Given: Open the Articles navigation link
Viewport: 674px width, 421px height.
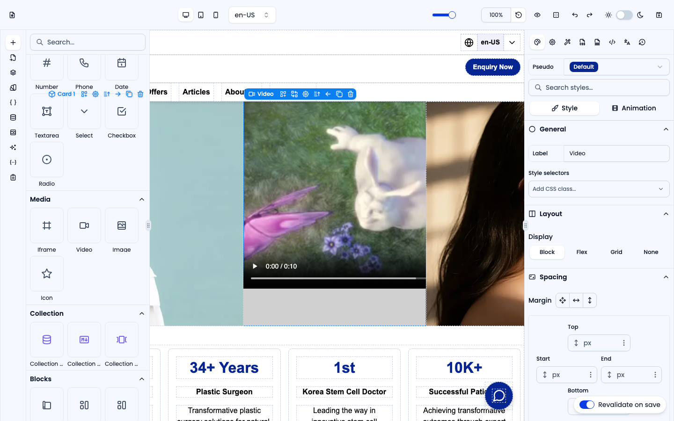Looking at the screenshot, I should (196, 92).
